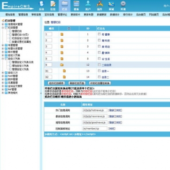Expand the 标题分类管理 tree node

3,48
